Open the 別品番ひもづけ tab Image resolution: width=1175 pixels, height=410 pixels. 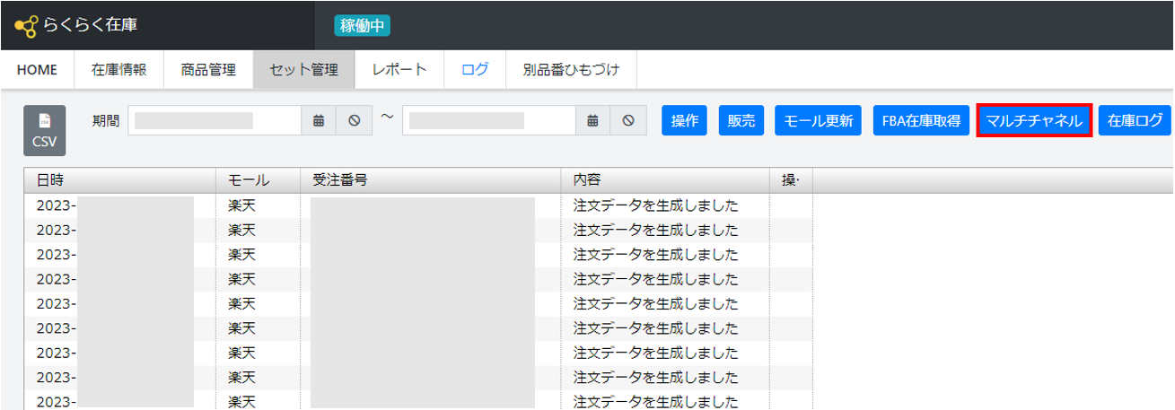tap(571, 70)
